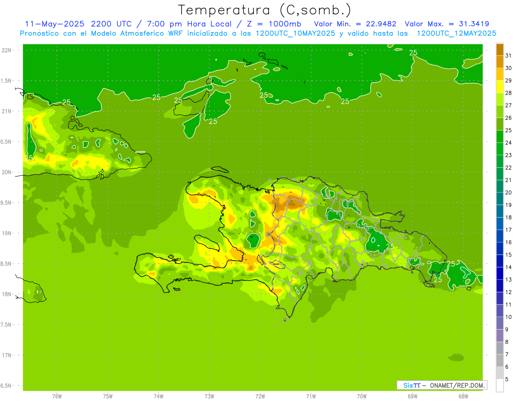Click legend value '20' on the color bar

508,193
